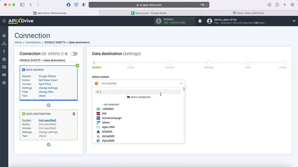Open the connection settings gear icon
The height and width of the screenshot is (167, 298).
(x=66, y=54)
